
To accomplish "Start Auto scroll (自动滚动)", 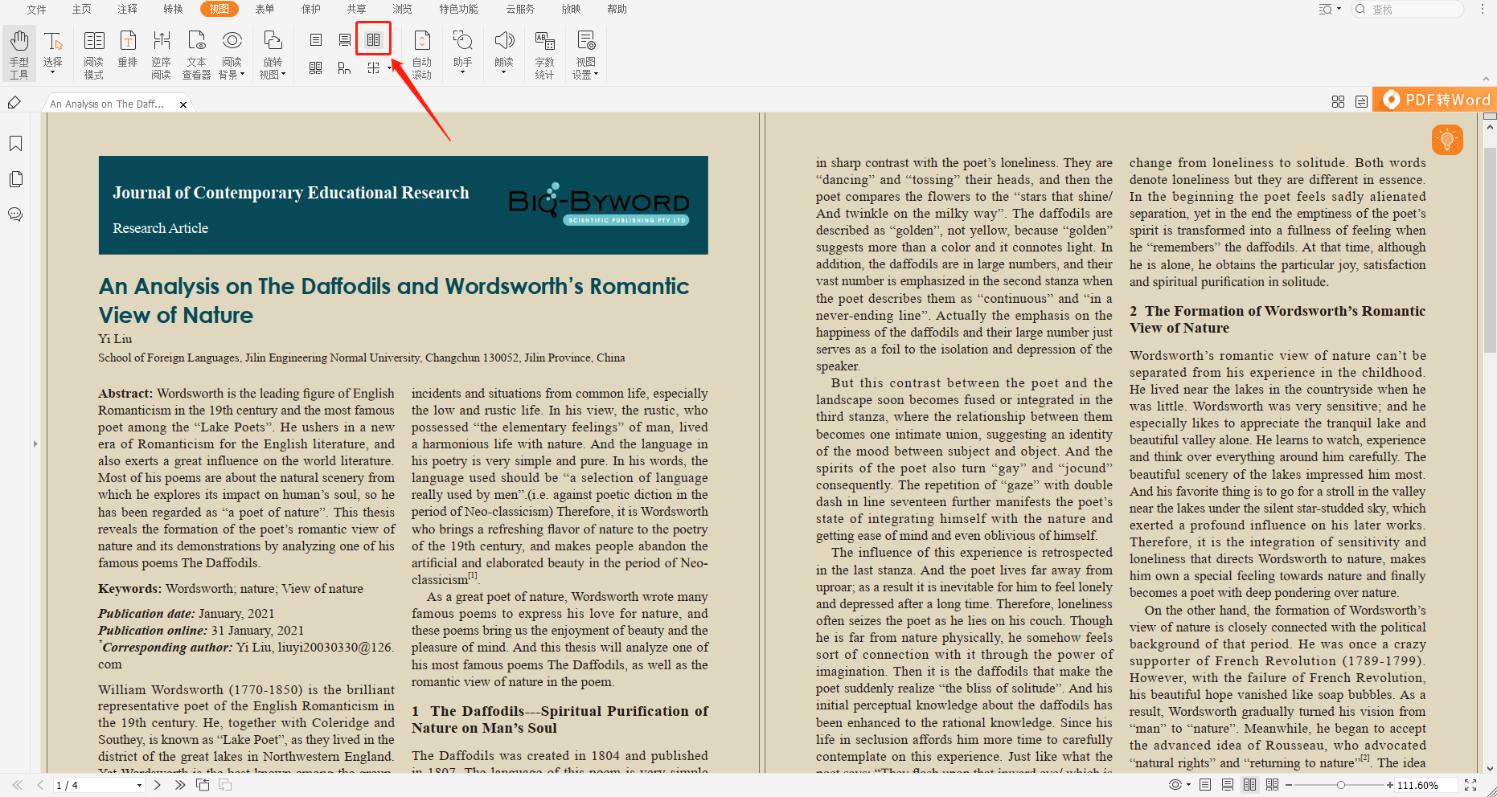I will pos(422,54).
